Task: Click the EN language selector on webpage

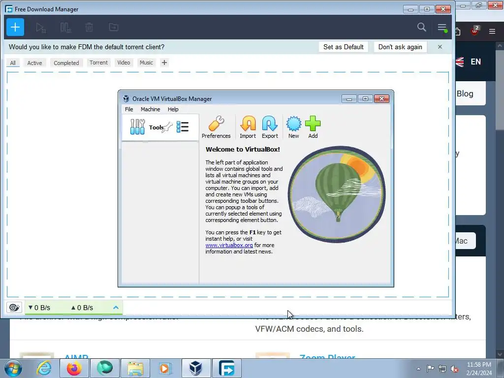Action: (476, 62)
